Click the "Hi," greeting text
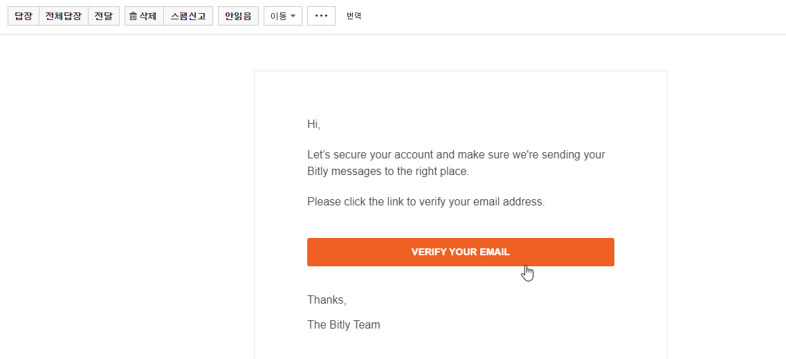The image size is (786, 359). [314, 125]
